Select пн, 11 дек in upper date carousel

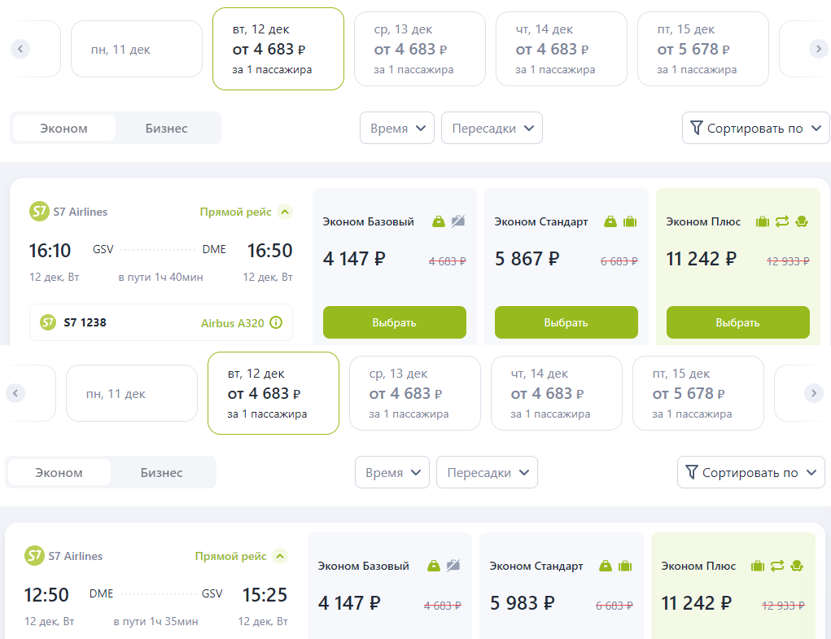pyautogui.click(x=137, y=49)
